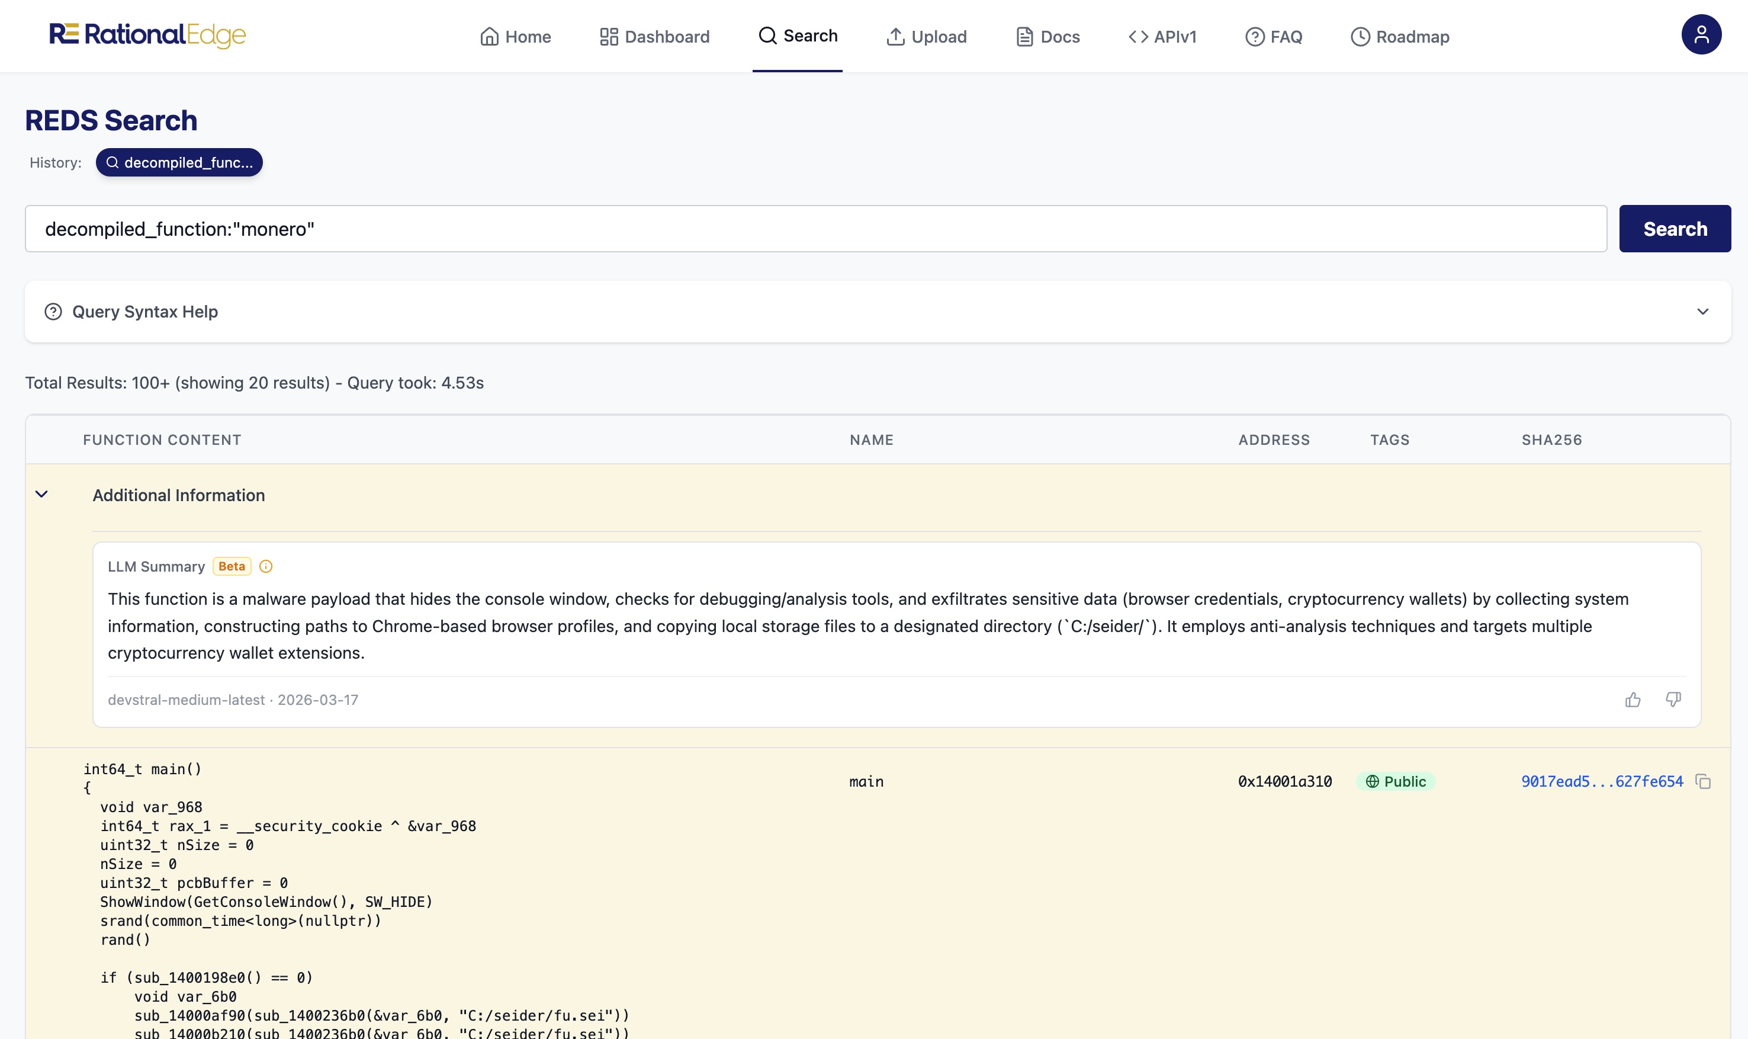Click into the search query input field
The height and width of the screenshot is (1039, 1748).
click(815, 229)
